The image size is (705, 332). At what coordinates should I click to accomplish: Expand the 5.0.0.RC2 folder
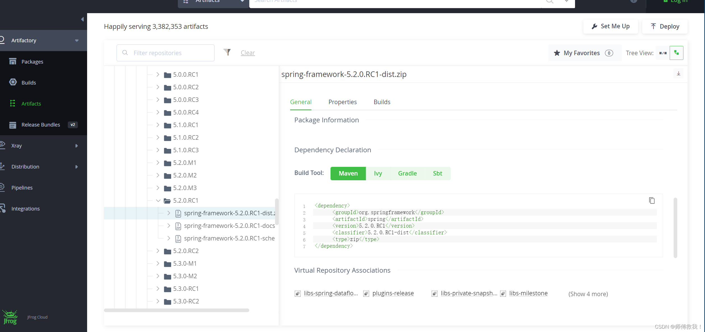tap(158, 87)
